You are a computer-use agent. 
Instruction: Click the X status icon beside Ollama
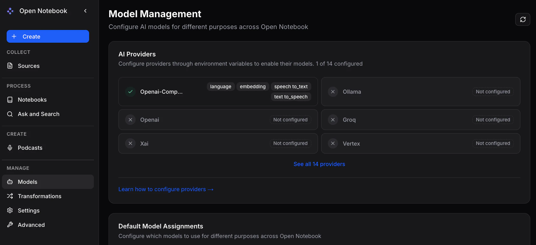click(x=333, y=92)
